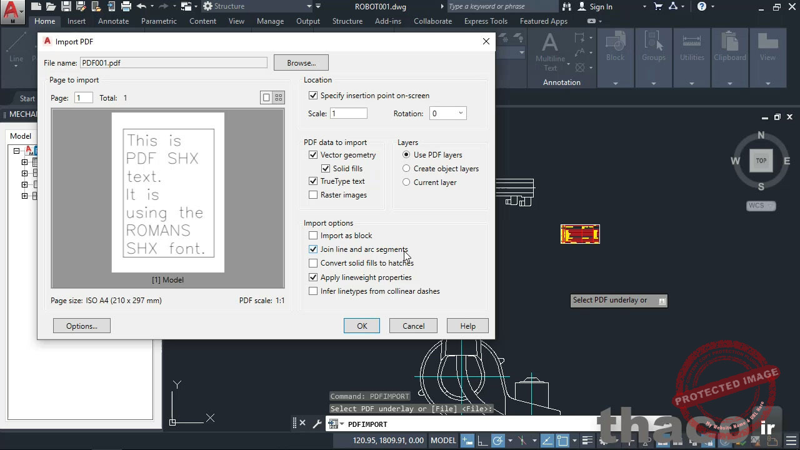
Task: Toggle Apply lineweight properties checkbox
Action: point(313,277)
